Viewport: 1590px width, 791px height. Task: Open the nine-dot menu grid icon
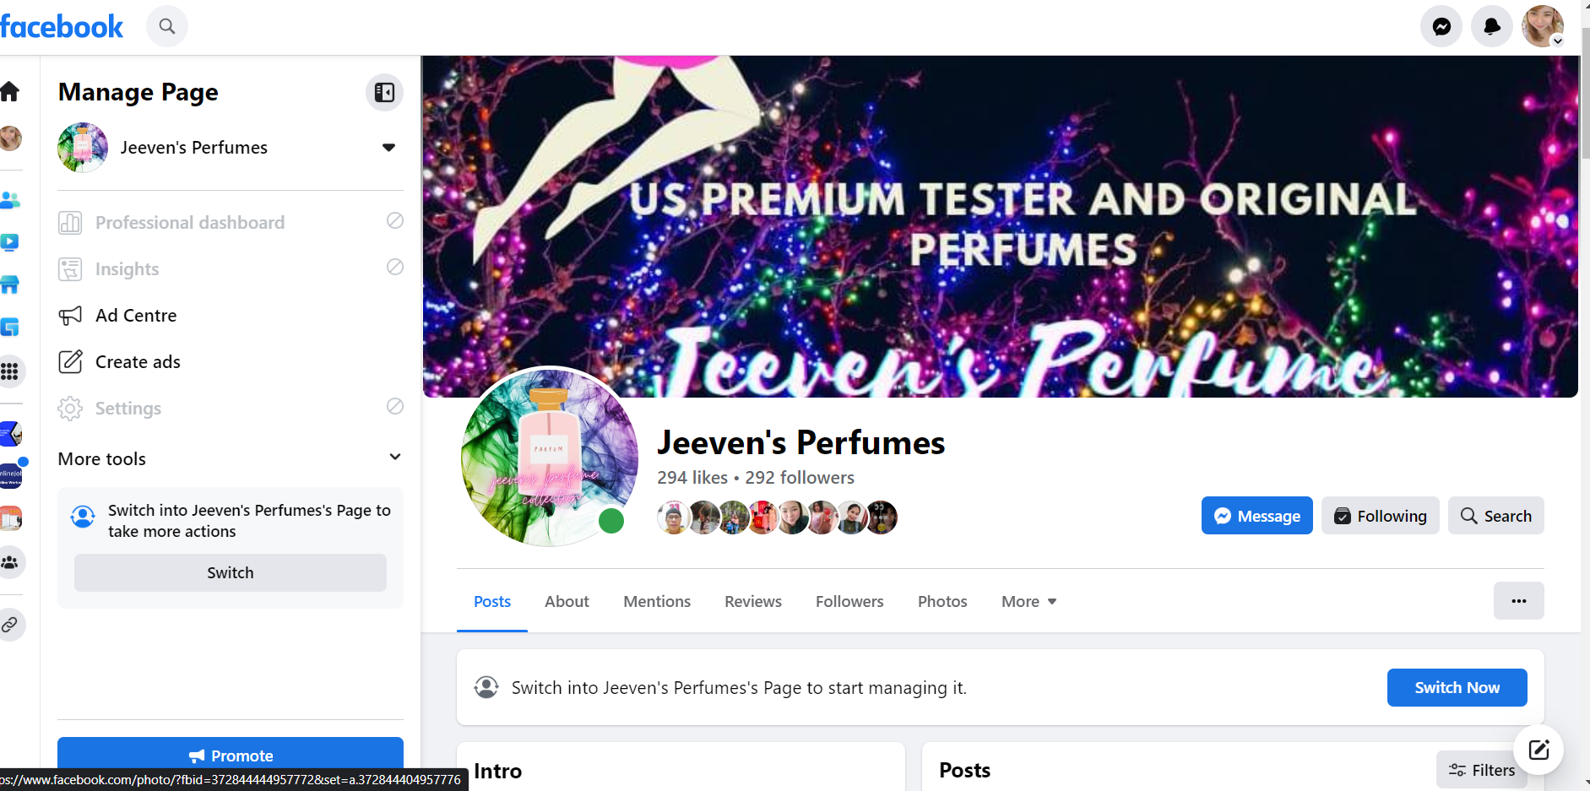(10, 371)
